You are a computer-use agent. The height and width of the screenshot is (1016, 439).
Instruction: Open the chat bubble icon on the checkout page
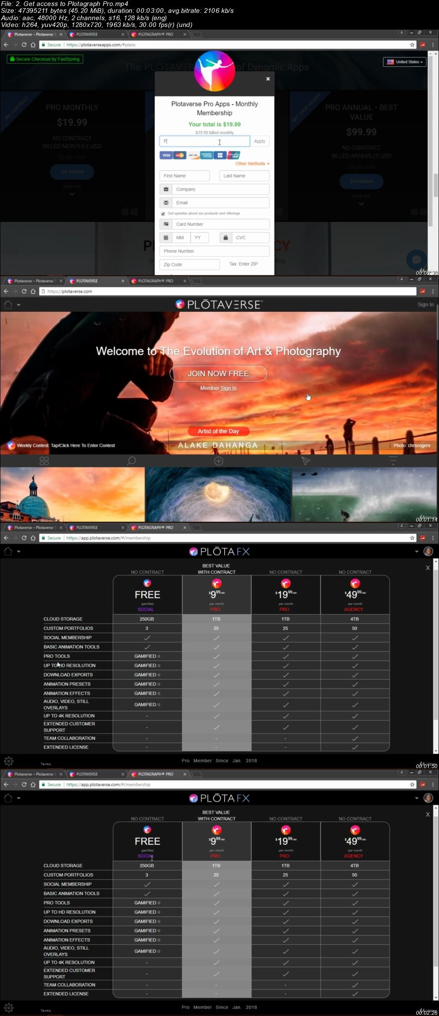(416, 259)
